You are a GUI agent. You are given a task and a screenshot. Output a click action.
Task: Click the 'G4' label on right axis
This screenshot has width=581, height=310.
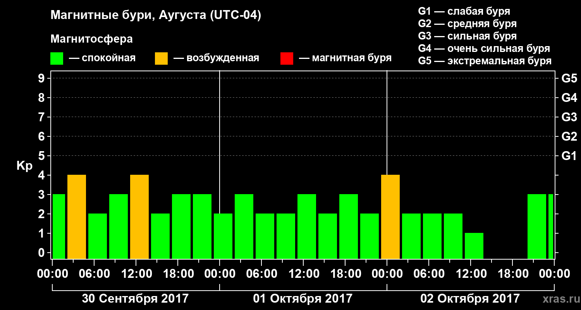click(569, 98)
